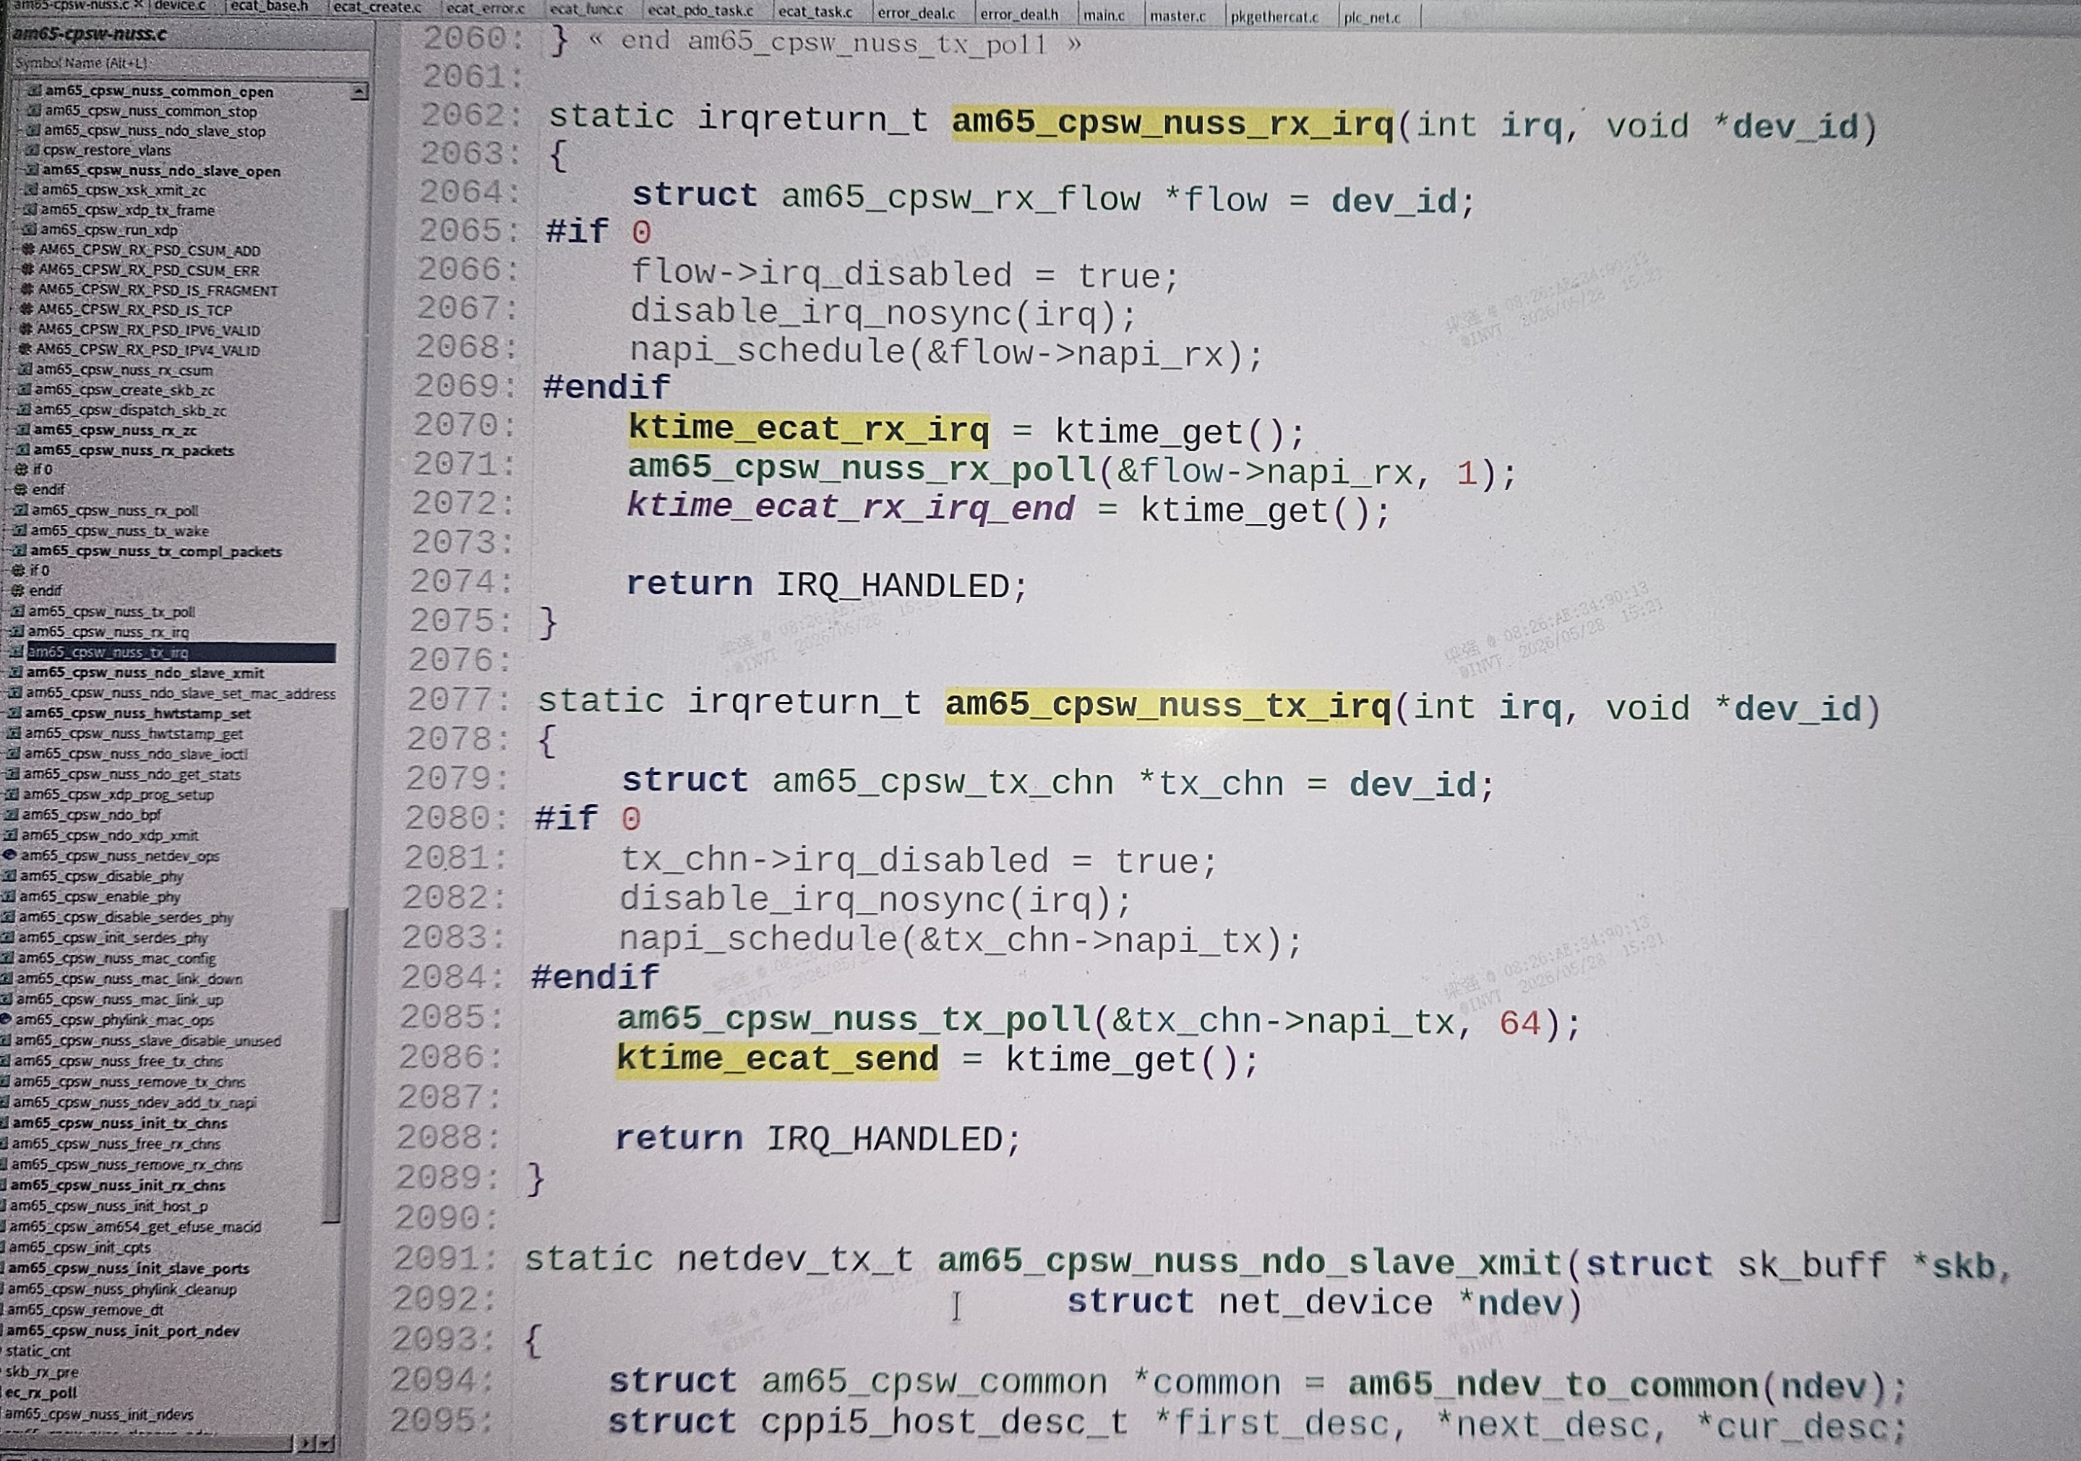Click the Symbol Name search field
This screenshot has width=2081, height=1461.
[190, 63]
